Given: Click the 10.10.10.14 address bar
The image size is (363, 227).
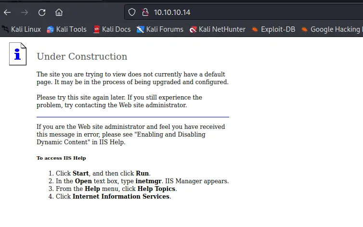Looking at the screenshot, I should tap(244, 12).
